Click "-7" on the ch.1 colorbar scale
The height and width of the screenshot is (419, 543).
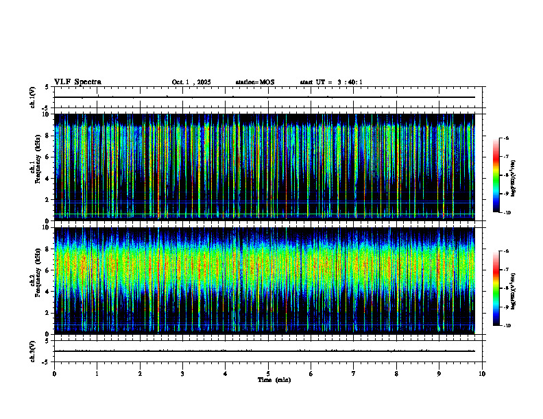(506, 157)
